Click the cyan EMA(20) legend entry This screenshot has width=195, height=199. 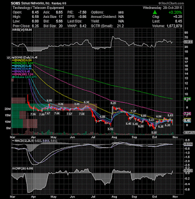pos(21,66)
